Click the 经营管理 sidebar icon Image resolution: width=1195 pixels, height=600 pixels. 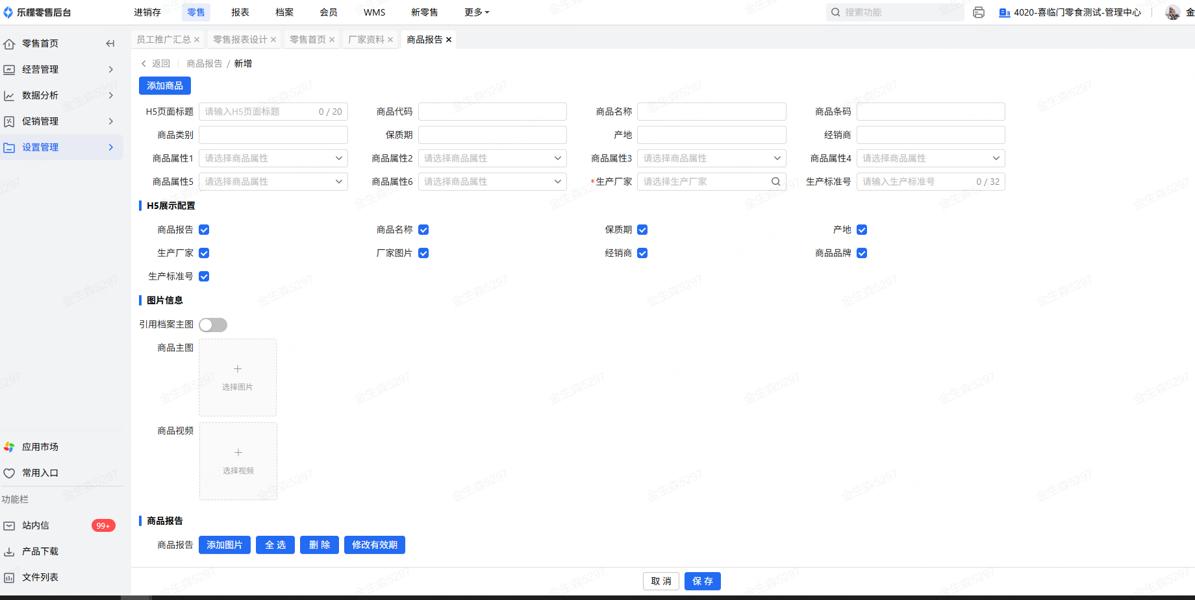9,69
